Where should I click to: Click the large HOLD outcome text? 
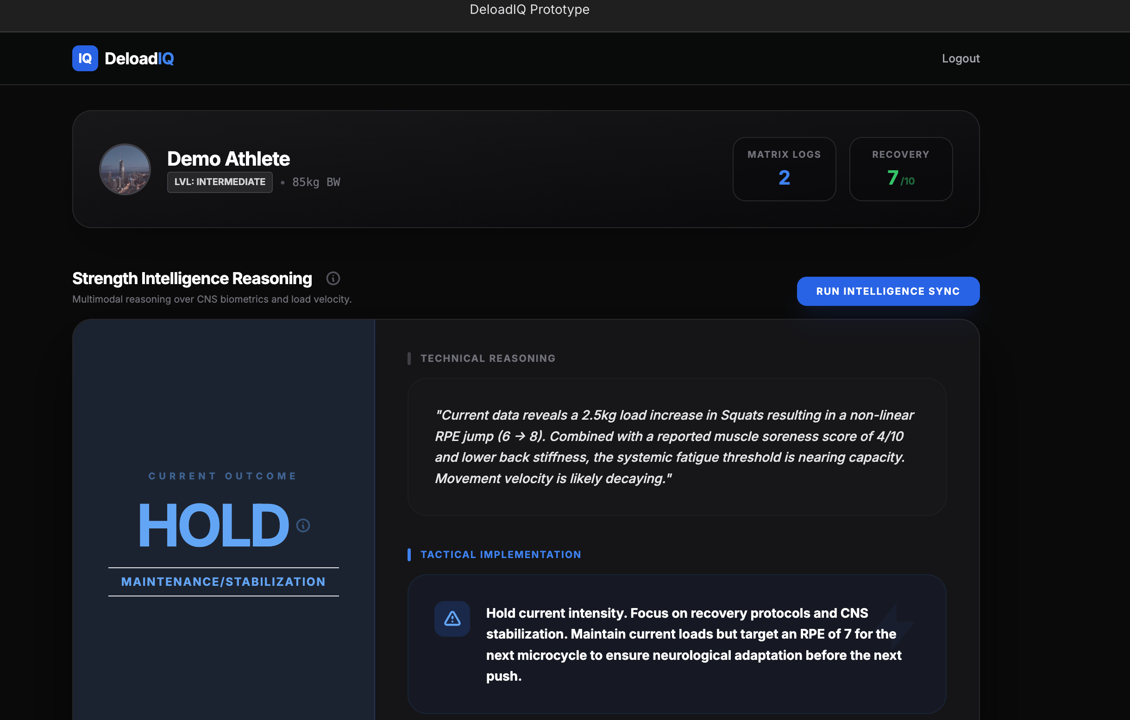[x=213, y=526]
